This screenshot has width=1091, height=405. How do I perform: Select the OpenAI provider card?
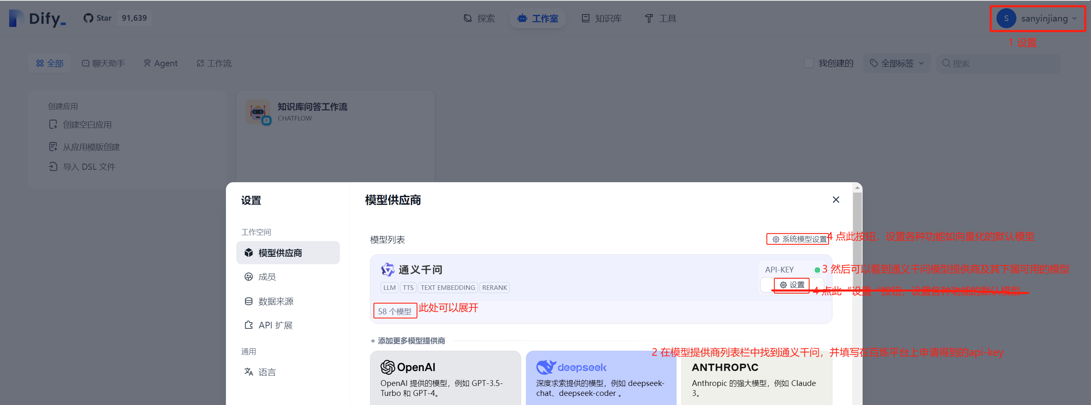(445, 378)
